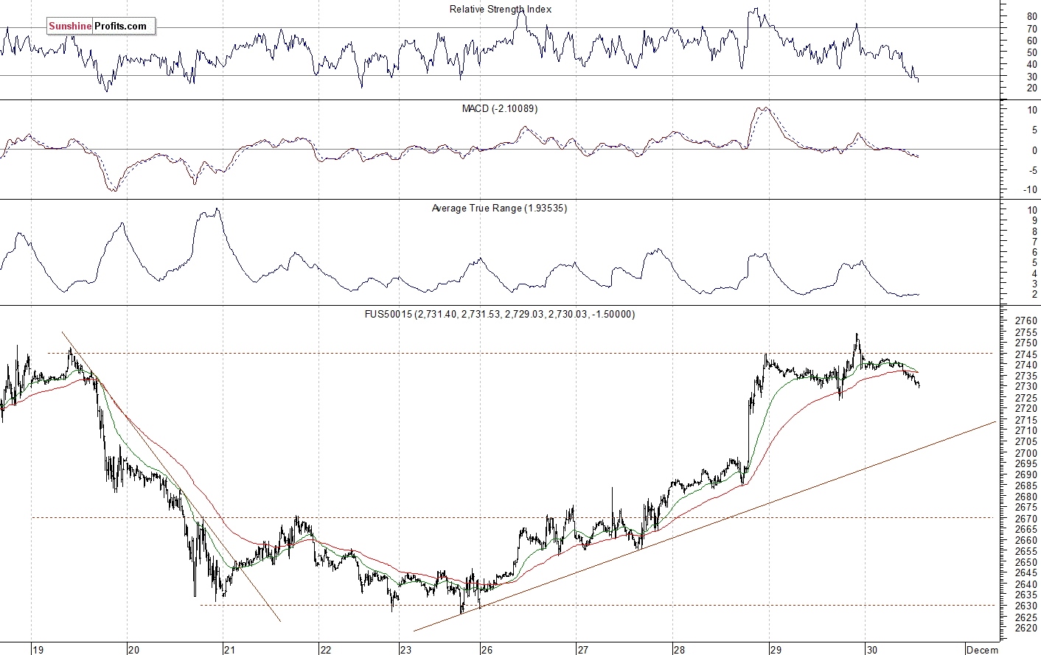
Task: Click the 2700 price scale value
Action: coord(1026,453)
